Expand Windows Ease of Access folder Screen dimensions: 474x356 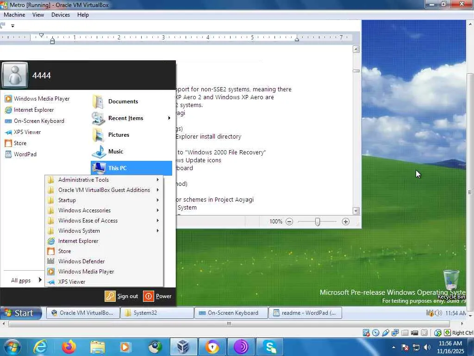point(104,221)
